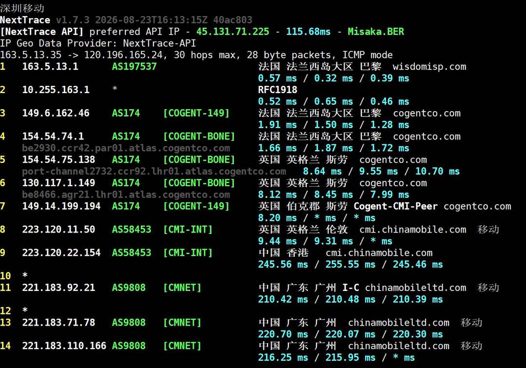The height and width of the screenshot is (368, 526).
Task: Select hostname port-channel2732.ccr92.lhr01.atlas.cogentco.com
Action: click(x=154, y=171)
